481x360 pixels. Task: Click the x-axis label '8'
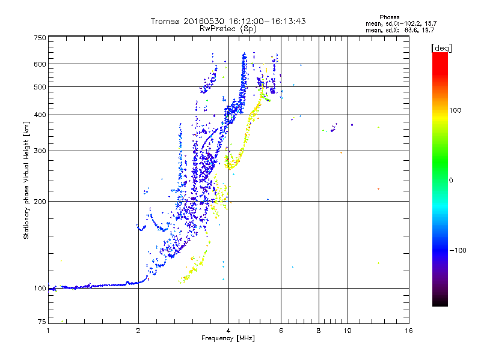[319, 331]
